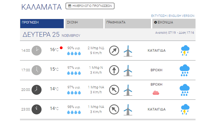Click the red warning cloud icon under ΒΡΟΧΗ
203x121 pixels.
(156, 93)
